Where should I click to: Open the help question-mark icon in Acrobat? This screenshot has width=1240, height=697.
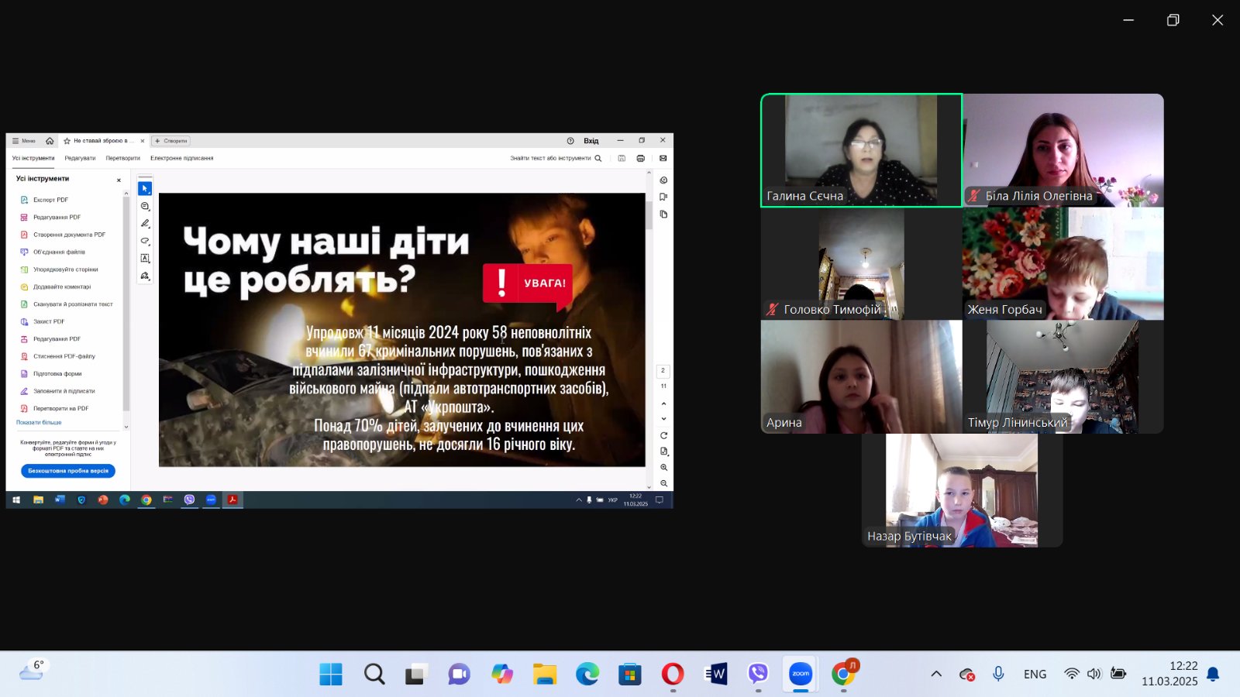[x=570, y=141]
